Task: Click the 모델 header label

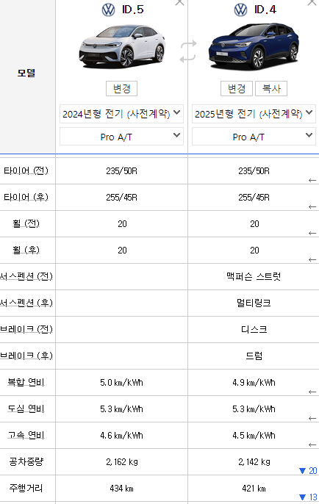Action: [26, 73]
